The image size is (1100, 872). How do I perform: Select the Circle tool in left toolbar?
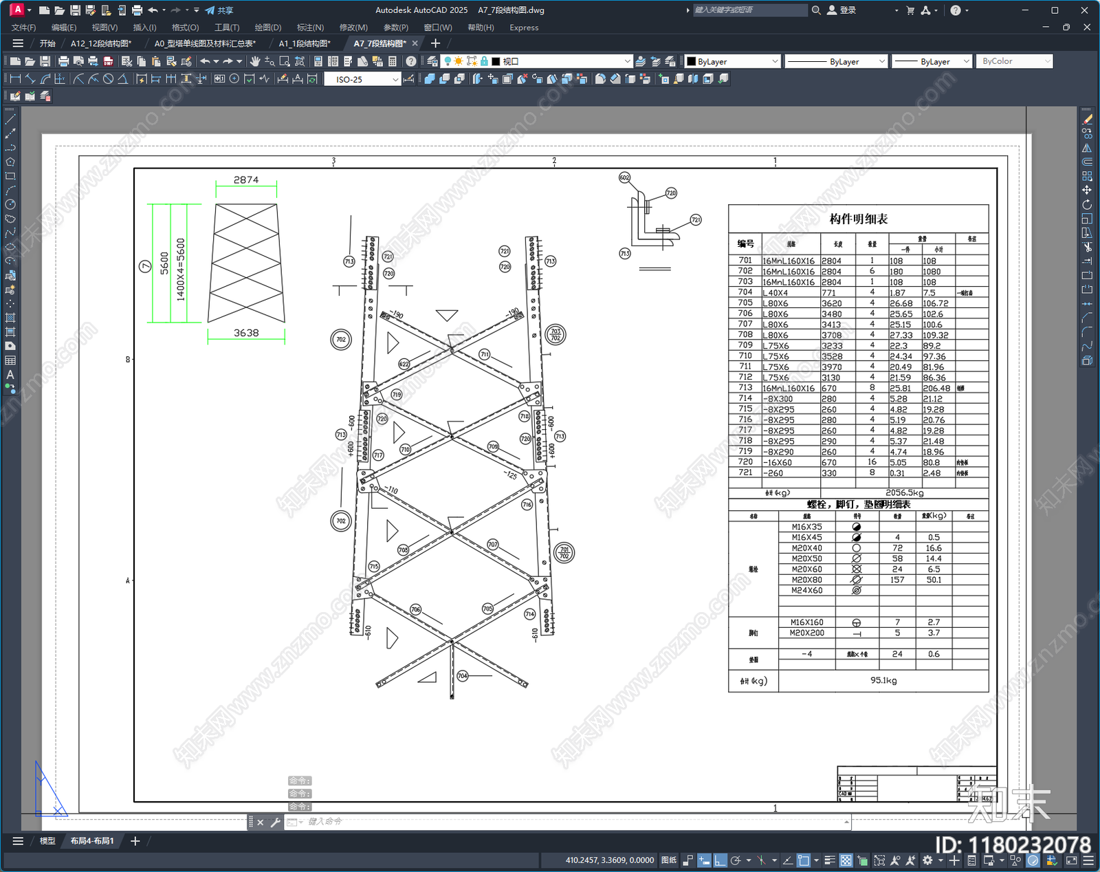tap(10, 204)
